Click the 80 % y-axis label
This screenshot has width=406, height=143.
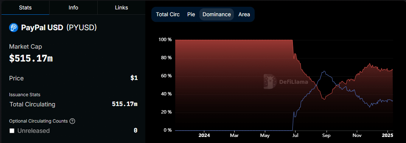click(x=166, y=58)
